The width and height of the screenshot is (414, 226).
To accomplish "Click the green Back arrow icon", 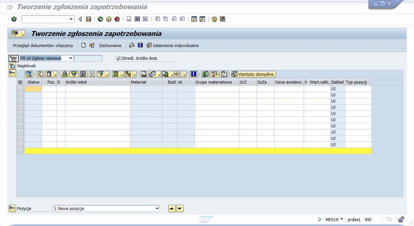I will coord(100,19).
